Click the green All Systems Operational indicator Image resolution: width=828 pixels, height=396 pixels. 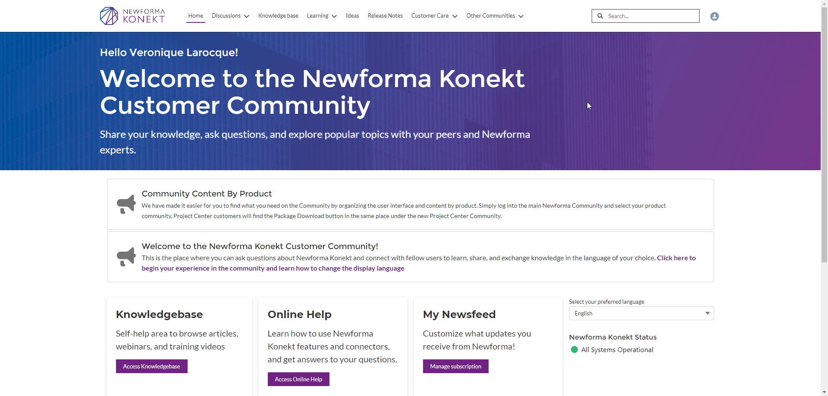click(574, 349)
